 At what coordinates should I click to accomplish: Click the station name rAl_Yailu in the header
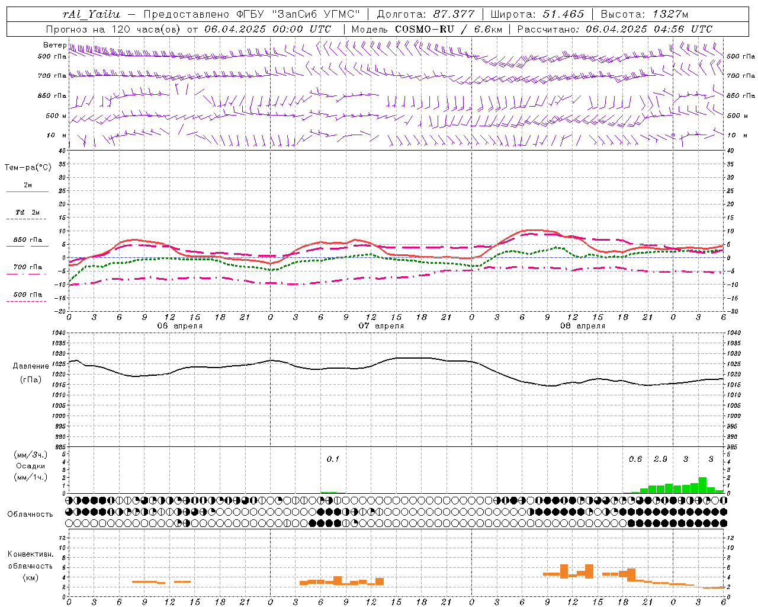tap(91, 14)
